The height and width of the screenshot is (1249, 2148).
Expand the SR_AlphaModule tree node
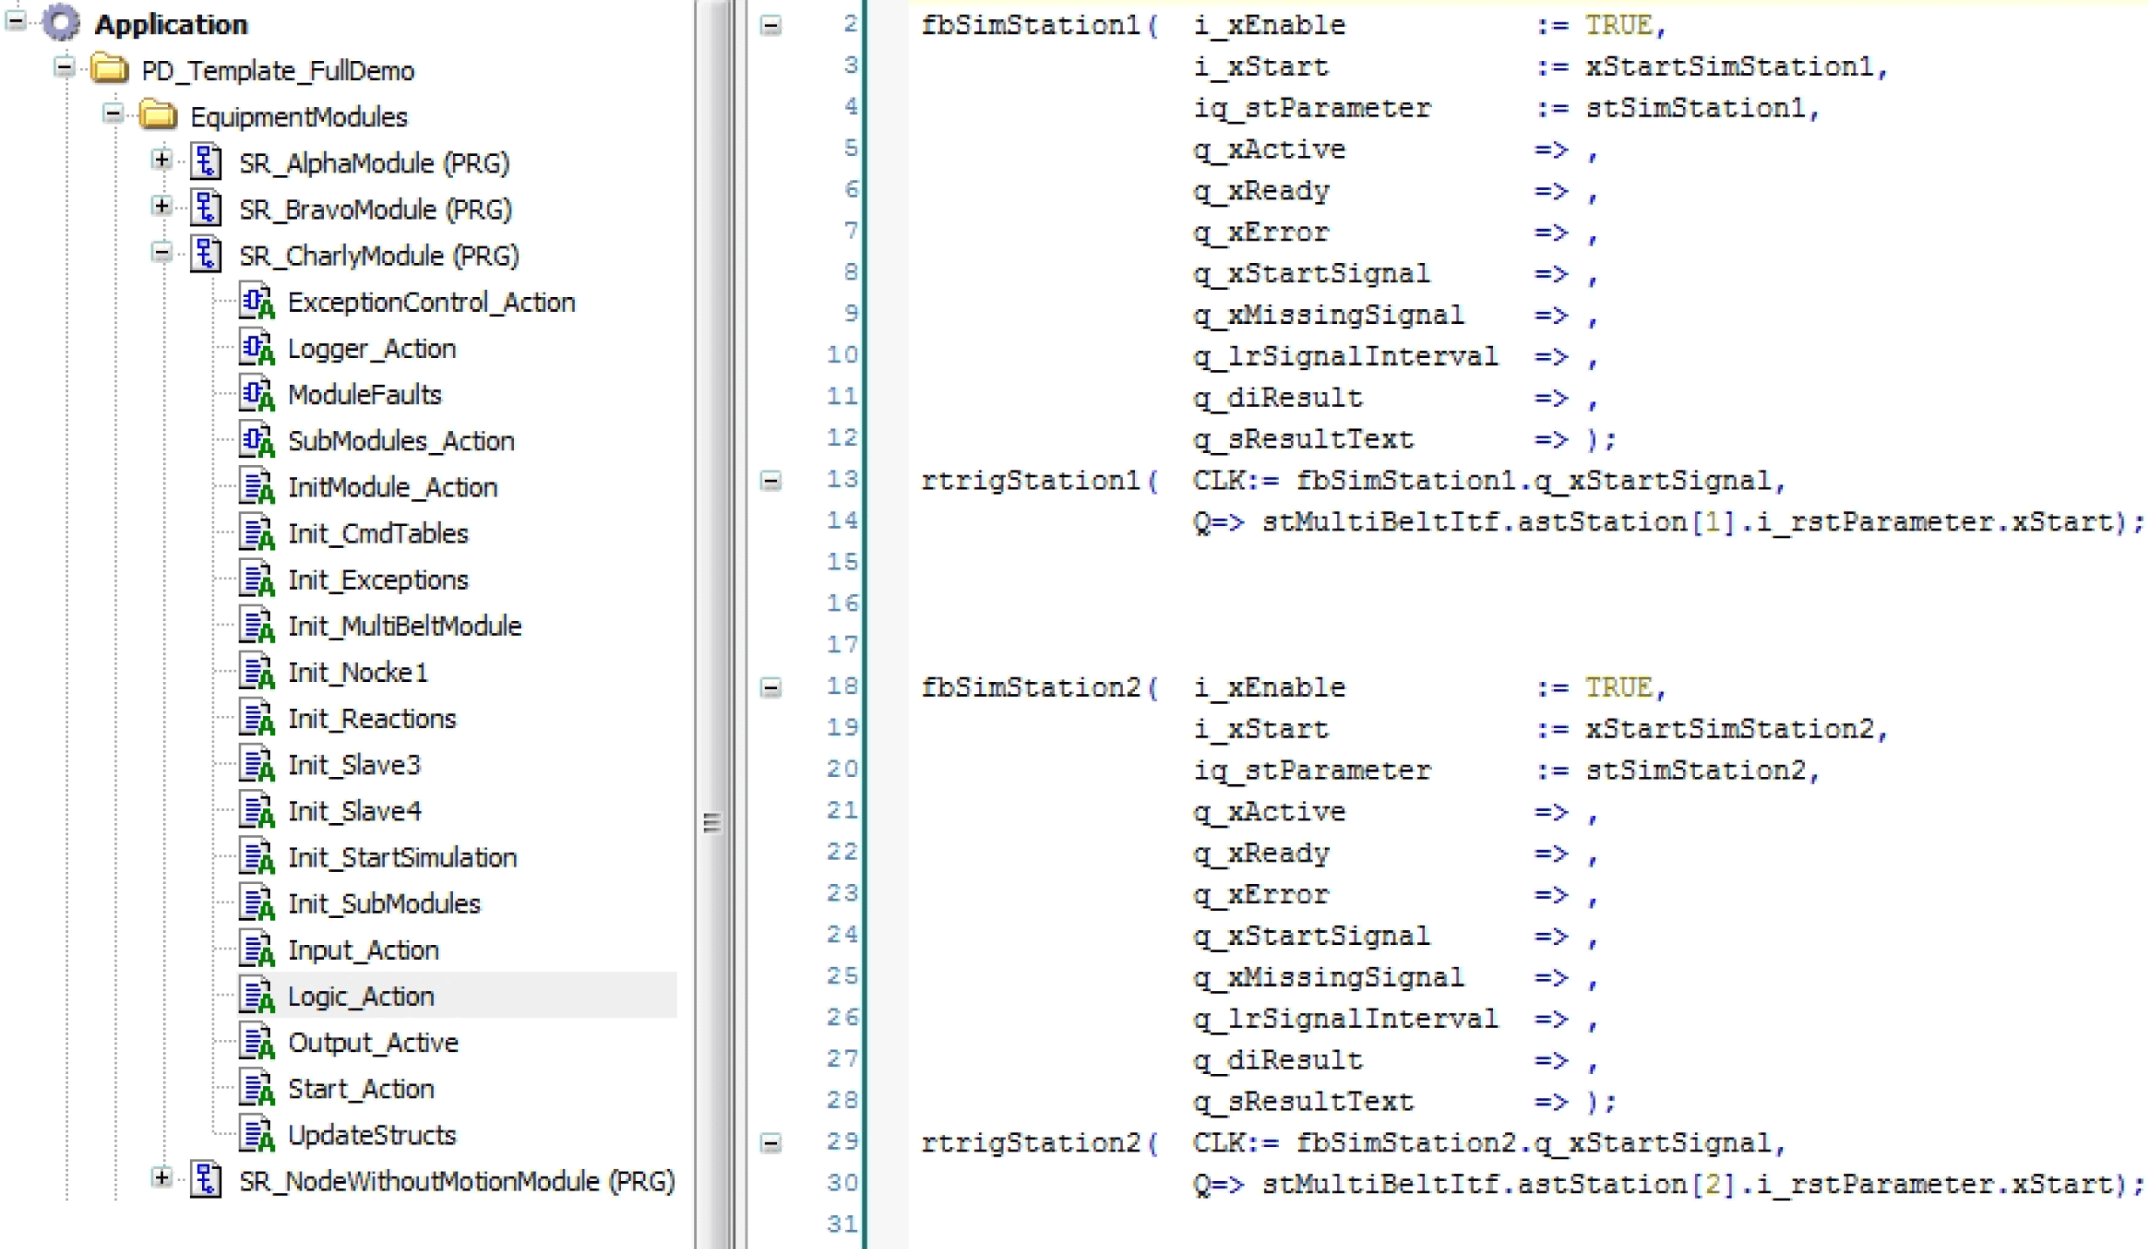click(161, 159)
